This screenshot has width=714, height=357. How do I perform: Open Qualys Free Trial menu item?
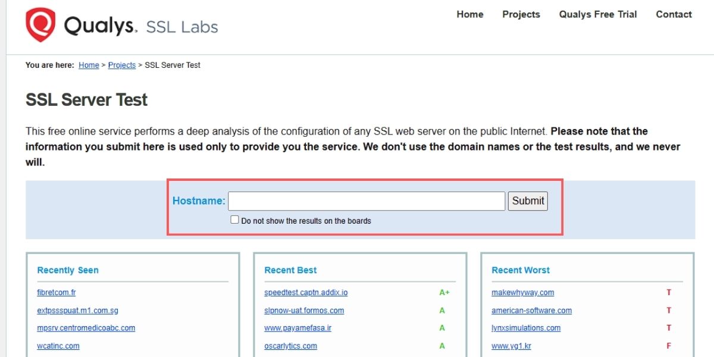[x=598, y=14]
